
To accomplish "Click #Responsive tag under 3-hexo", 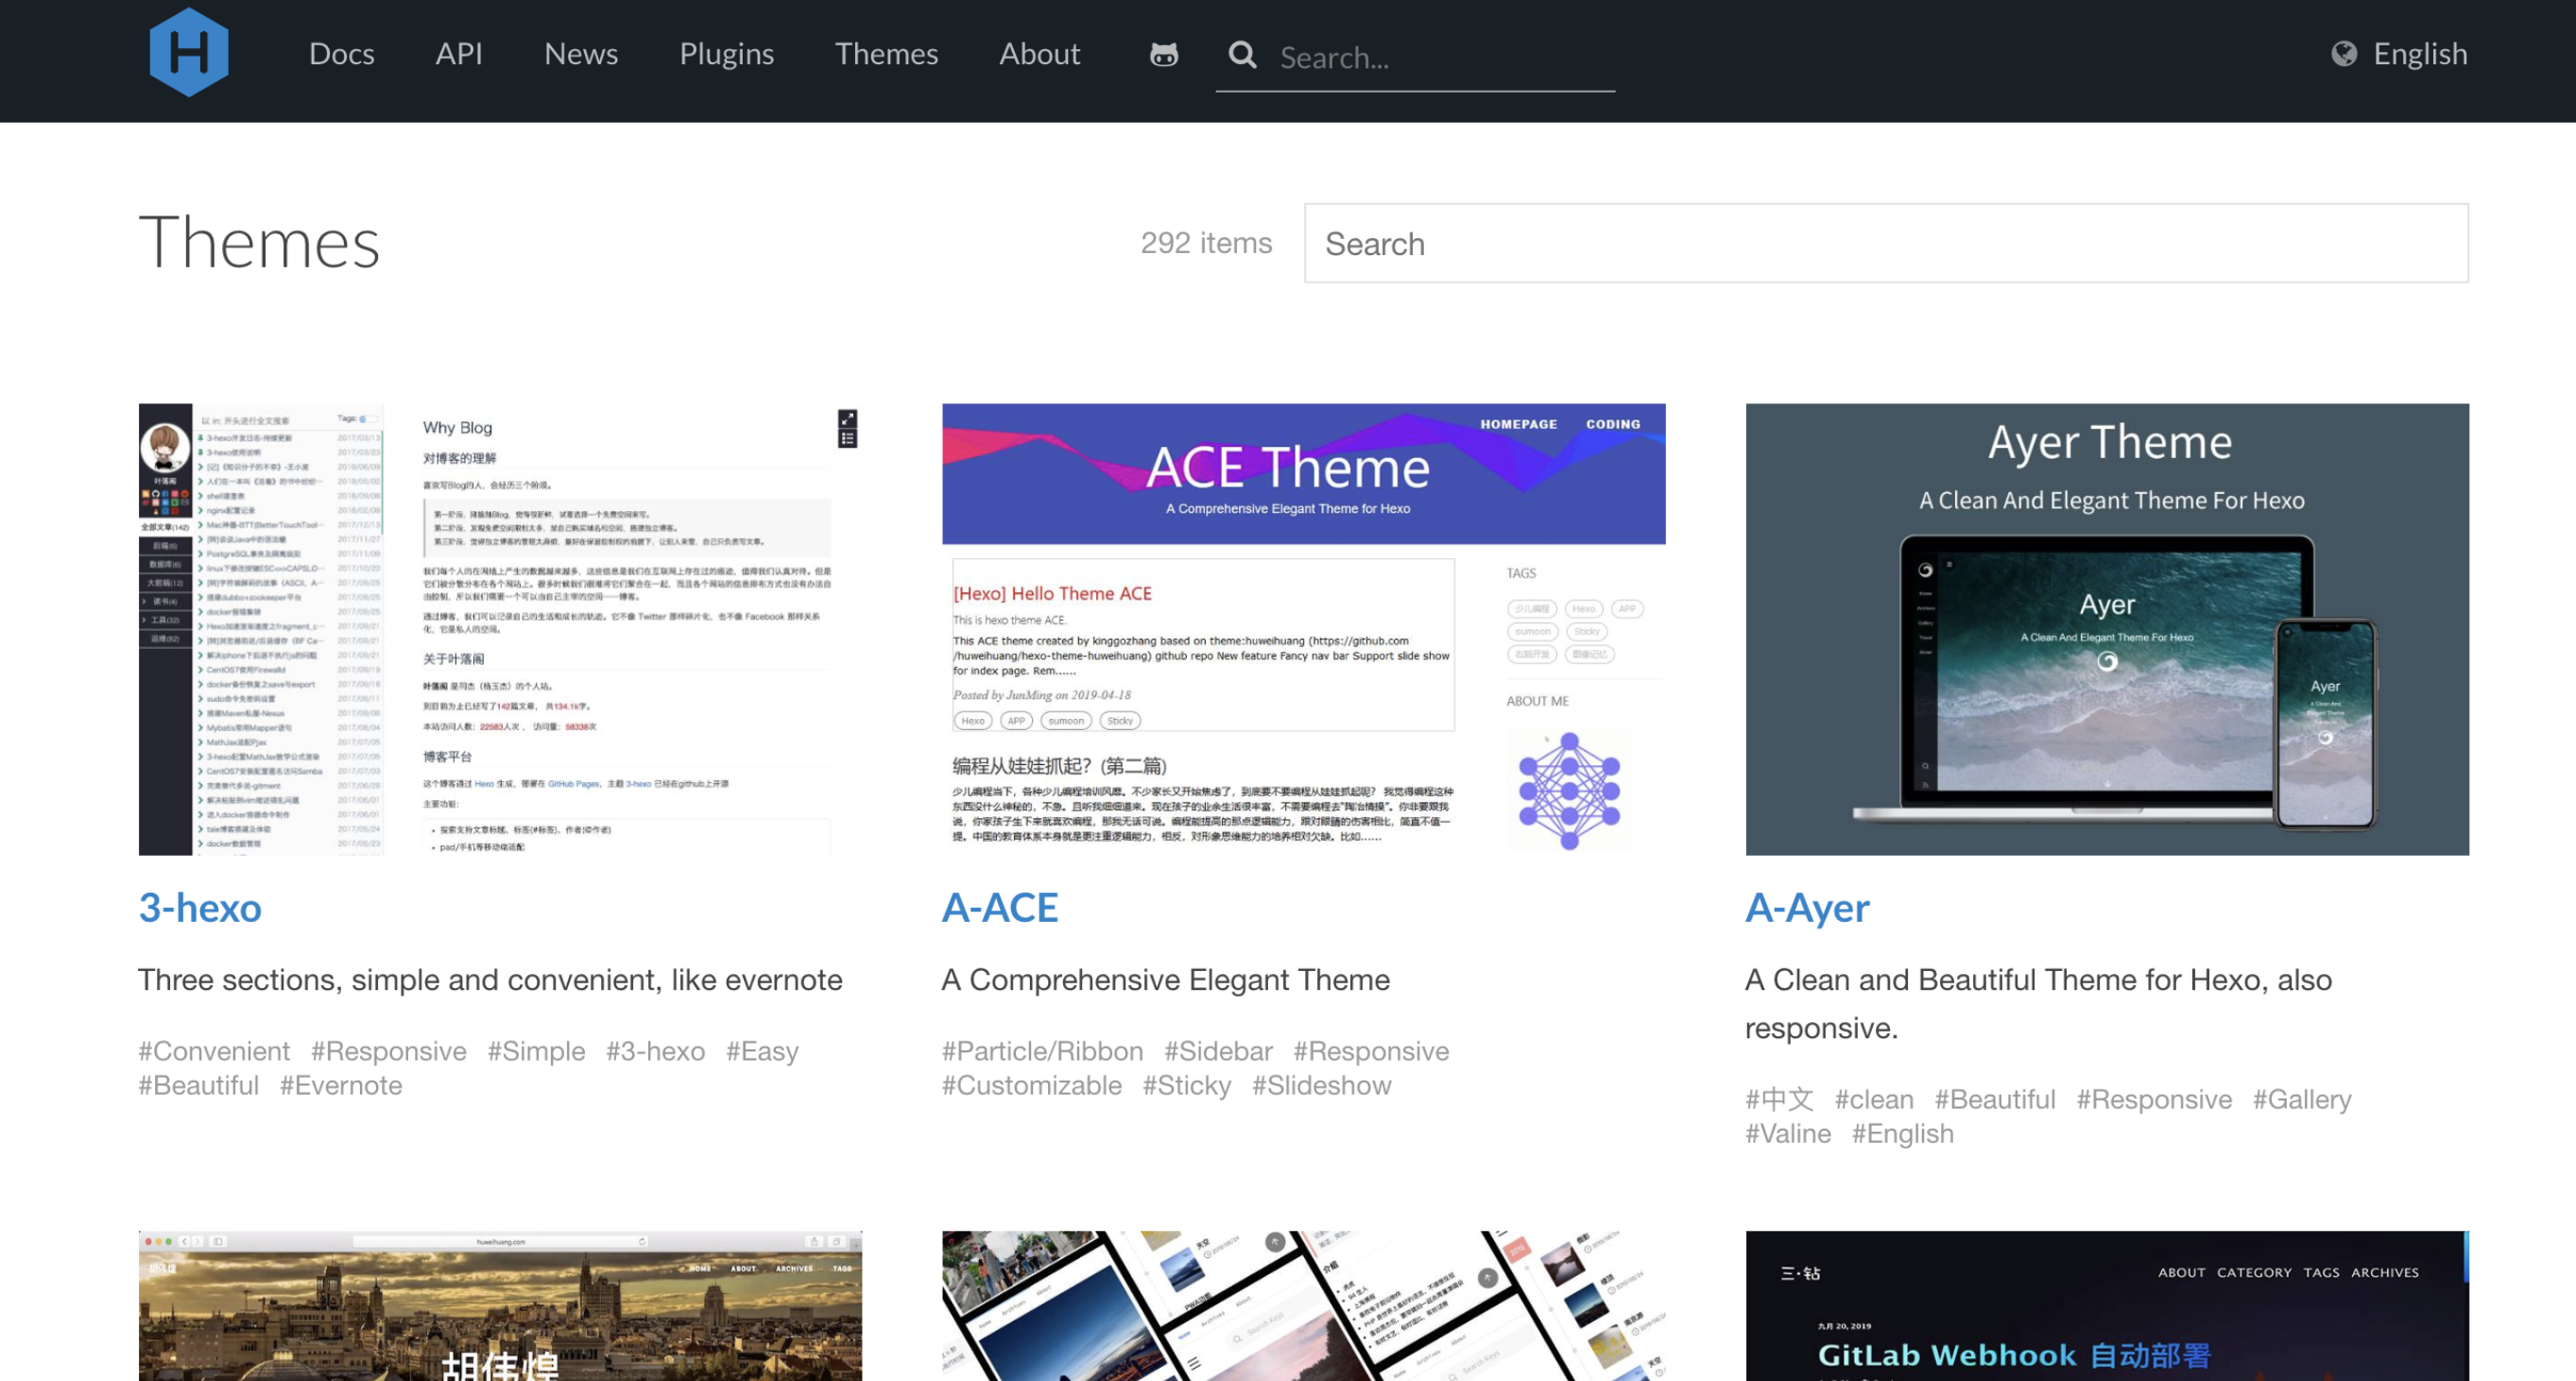I will [x=388, y=1051].
